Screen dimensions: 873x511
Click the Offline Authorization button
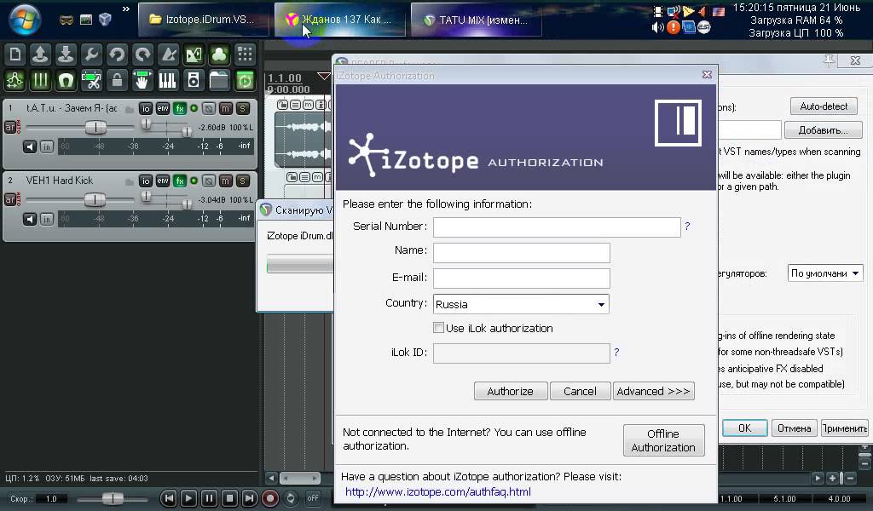(663, 440)
